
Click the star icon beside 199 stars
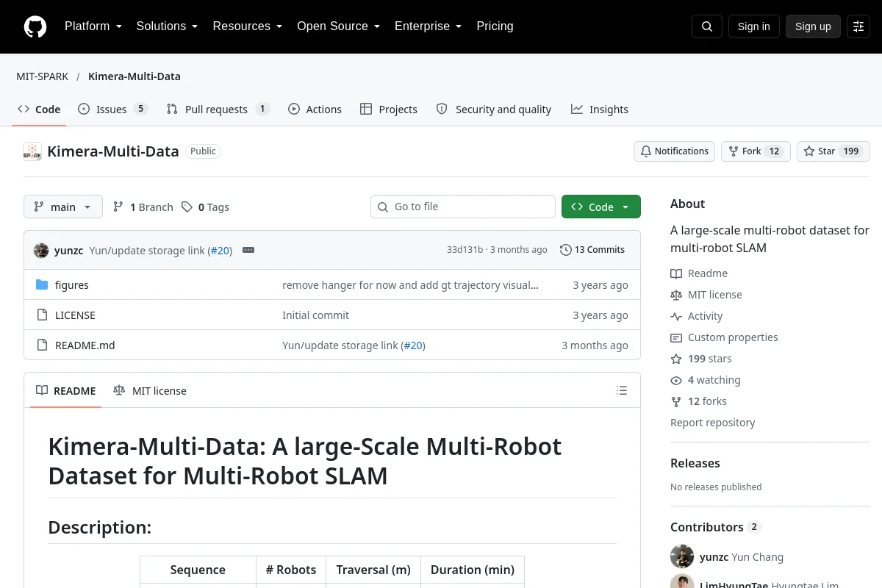pyautogui.click(x=676, y=359)
